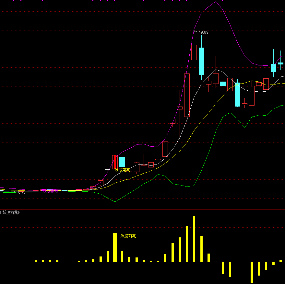Select the tallest hollow red candle before the peak
The image size is (285, 284).
point(187,95)
